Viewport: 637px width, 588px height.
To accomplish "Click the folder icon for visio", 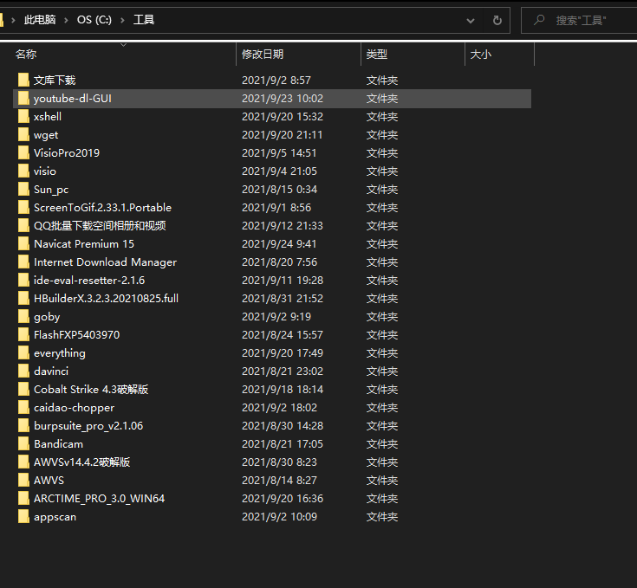I will tap(23, 171).
